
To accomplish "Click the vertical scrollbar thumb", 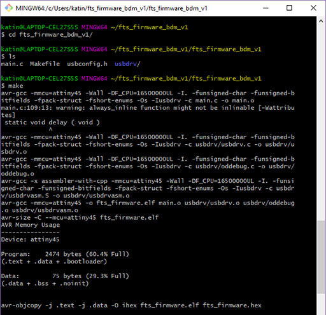I will tap(321, 257).
